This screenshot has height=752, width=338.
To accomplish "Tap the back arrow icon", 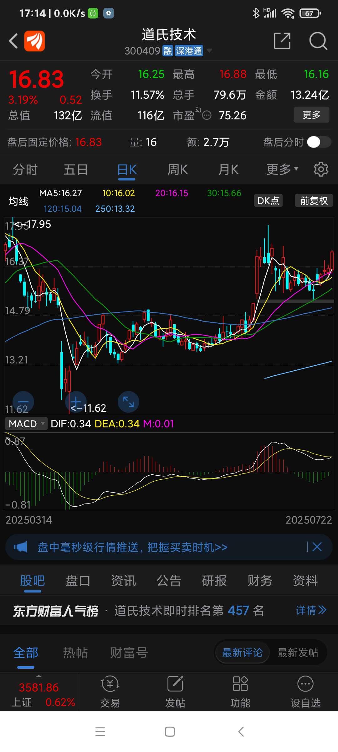I will pos(13,41).
